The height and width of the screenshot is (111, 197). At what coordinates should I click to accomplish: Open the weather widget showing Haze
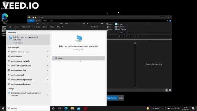click(x=153, y=109)
